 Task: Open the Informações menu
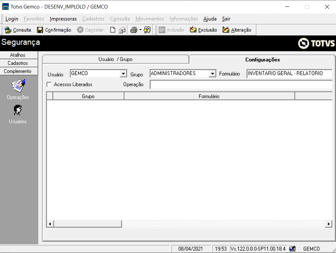pos(184,19)
